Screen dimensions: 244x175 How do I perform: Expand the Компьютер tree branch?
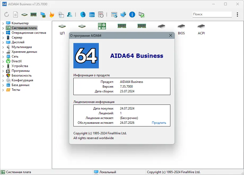point(3,23)
